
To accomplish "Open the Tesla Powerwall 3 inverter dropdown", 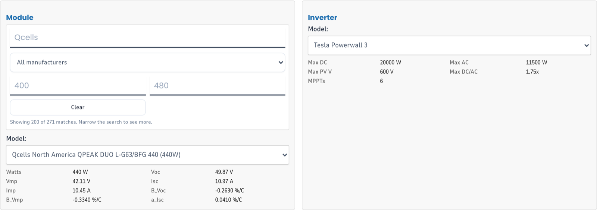I will (x=449, y=45).
